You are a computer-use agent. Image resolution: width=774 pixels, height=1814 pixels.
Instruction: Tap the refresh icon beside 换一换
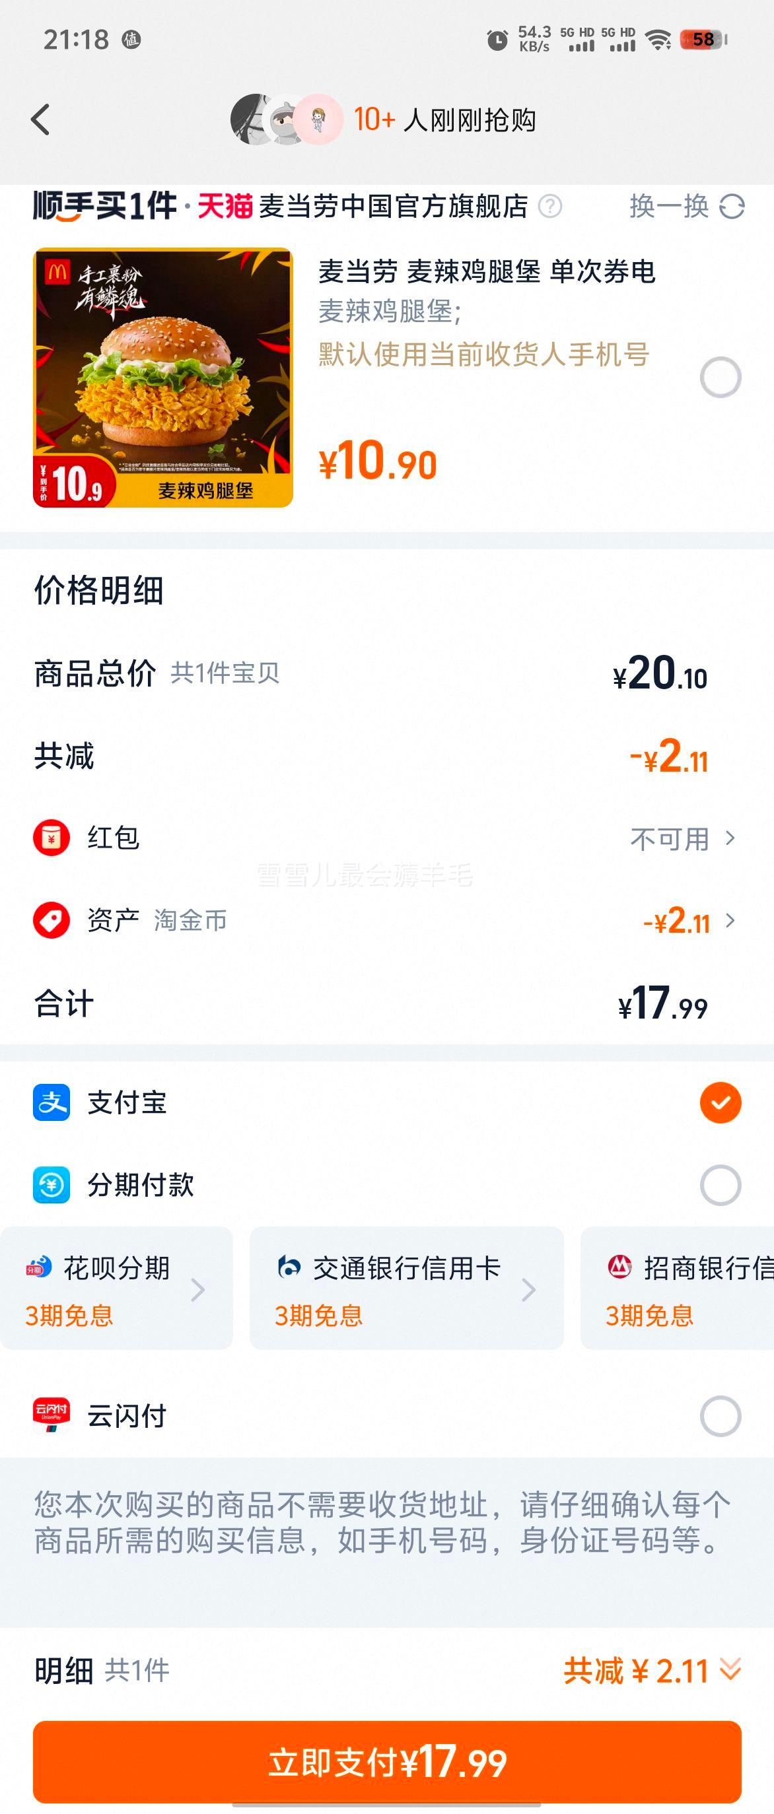tap(732, 207)
